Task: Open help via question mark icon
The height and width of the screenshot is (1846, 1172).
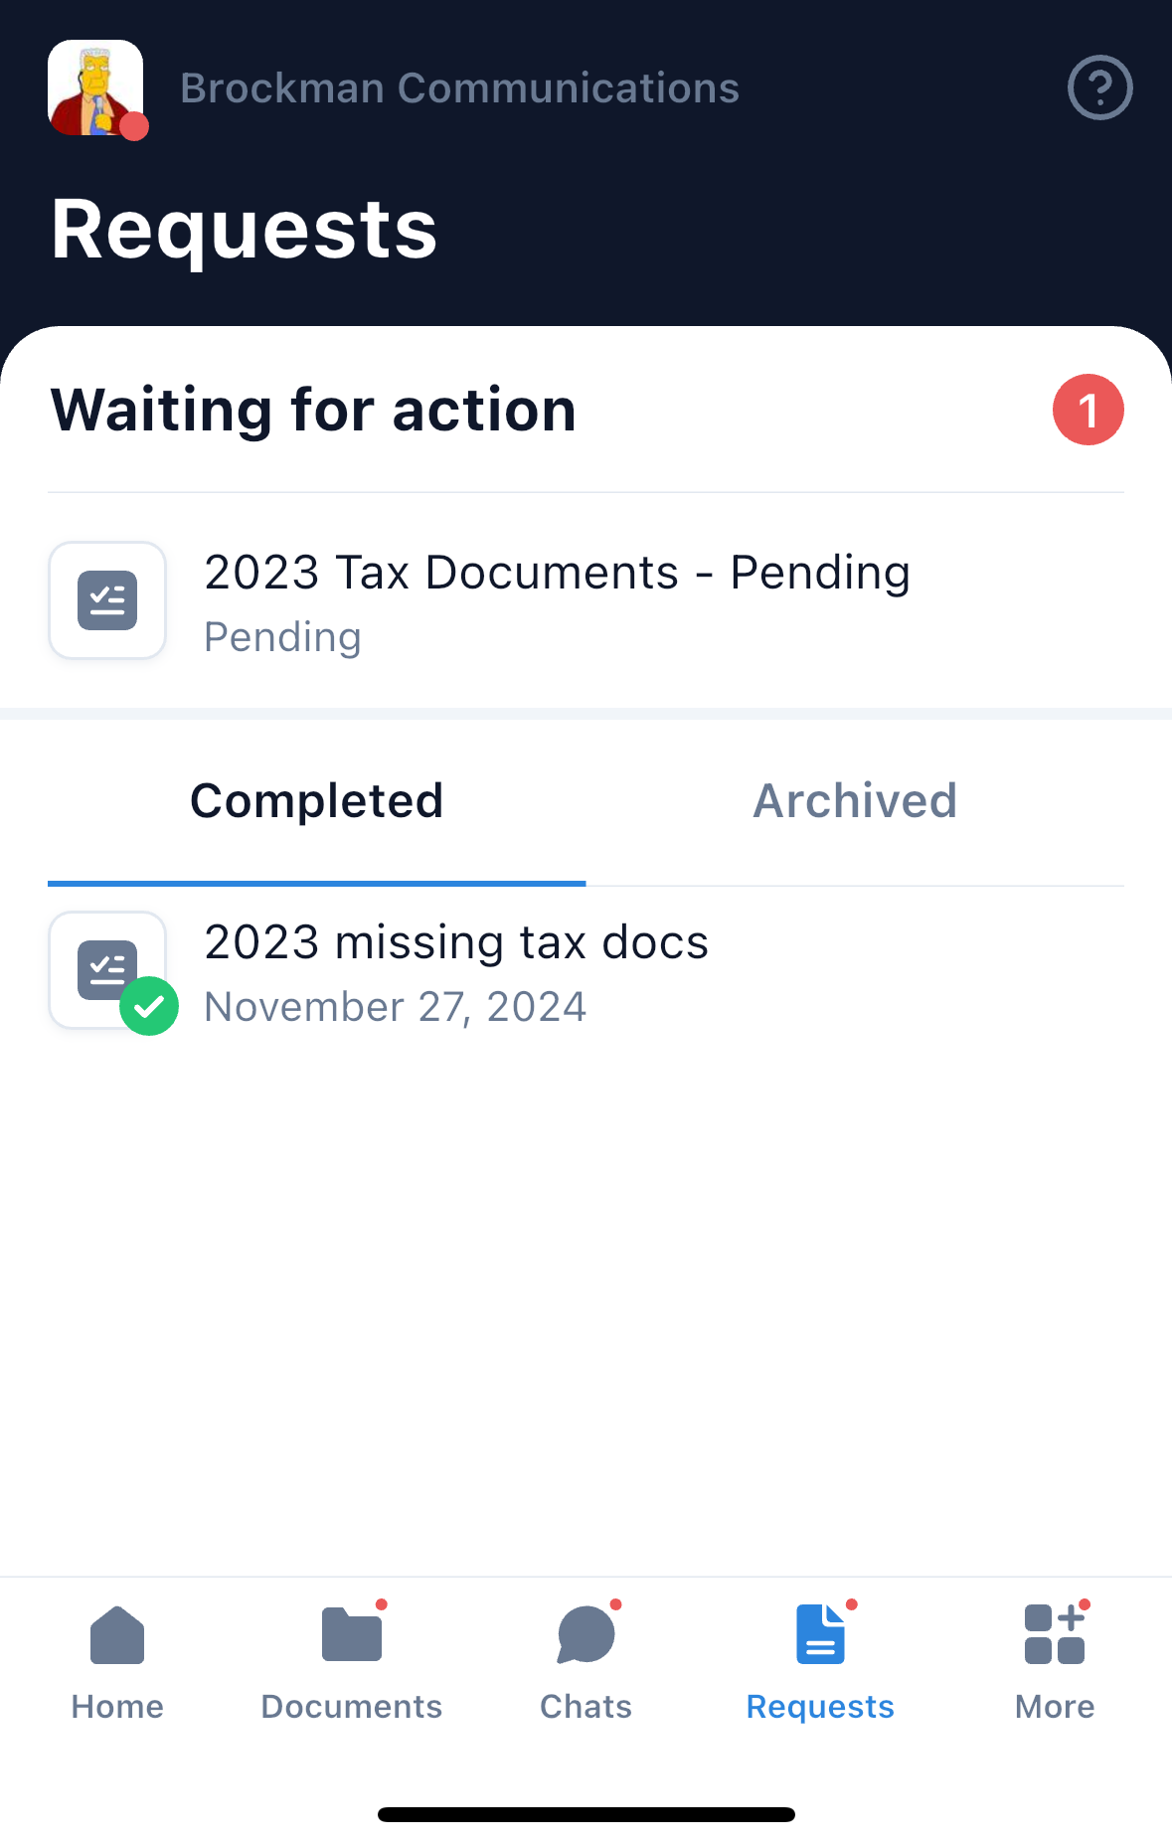Action: pyautogui.click(x=1099, y=88)
